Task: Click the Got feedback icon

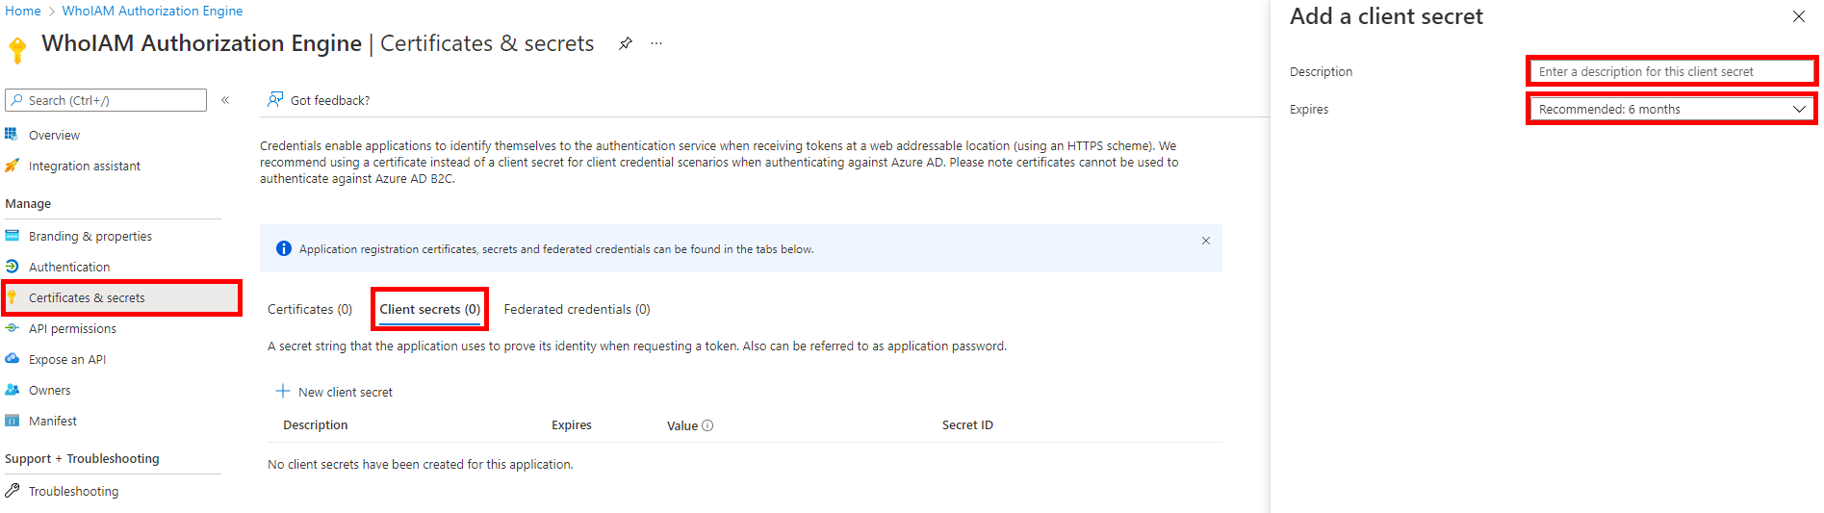Action: click(276, 100)
